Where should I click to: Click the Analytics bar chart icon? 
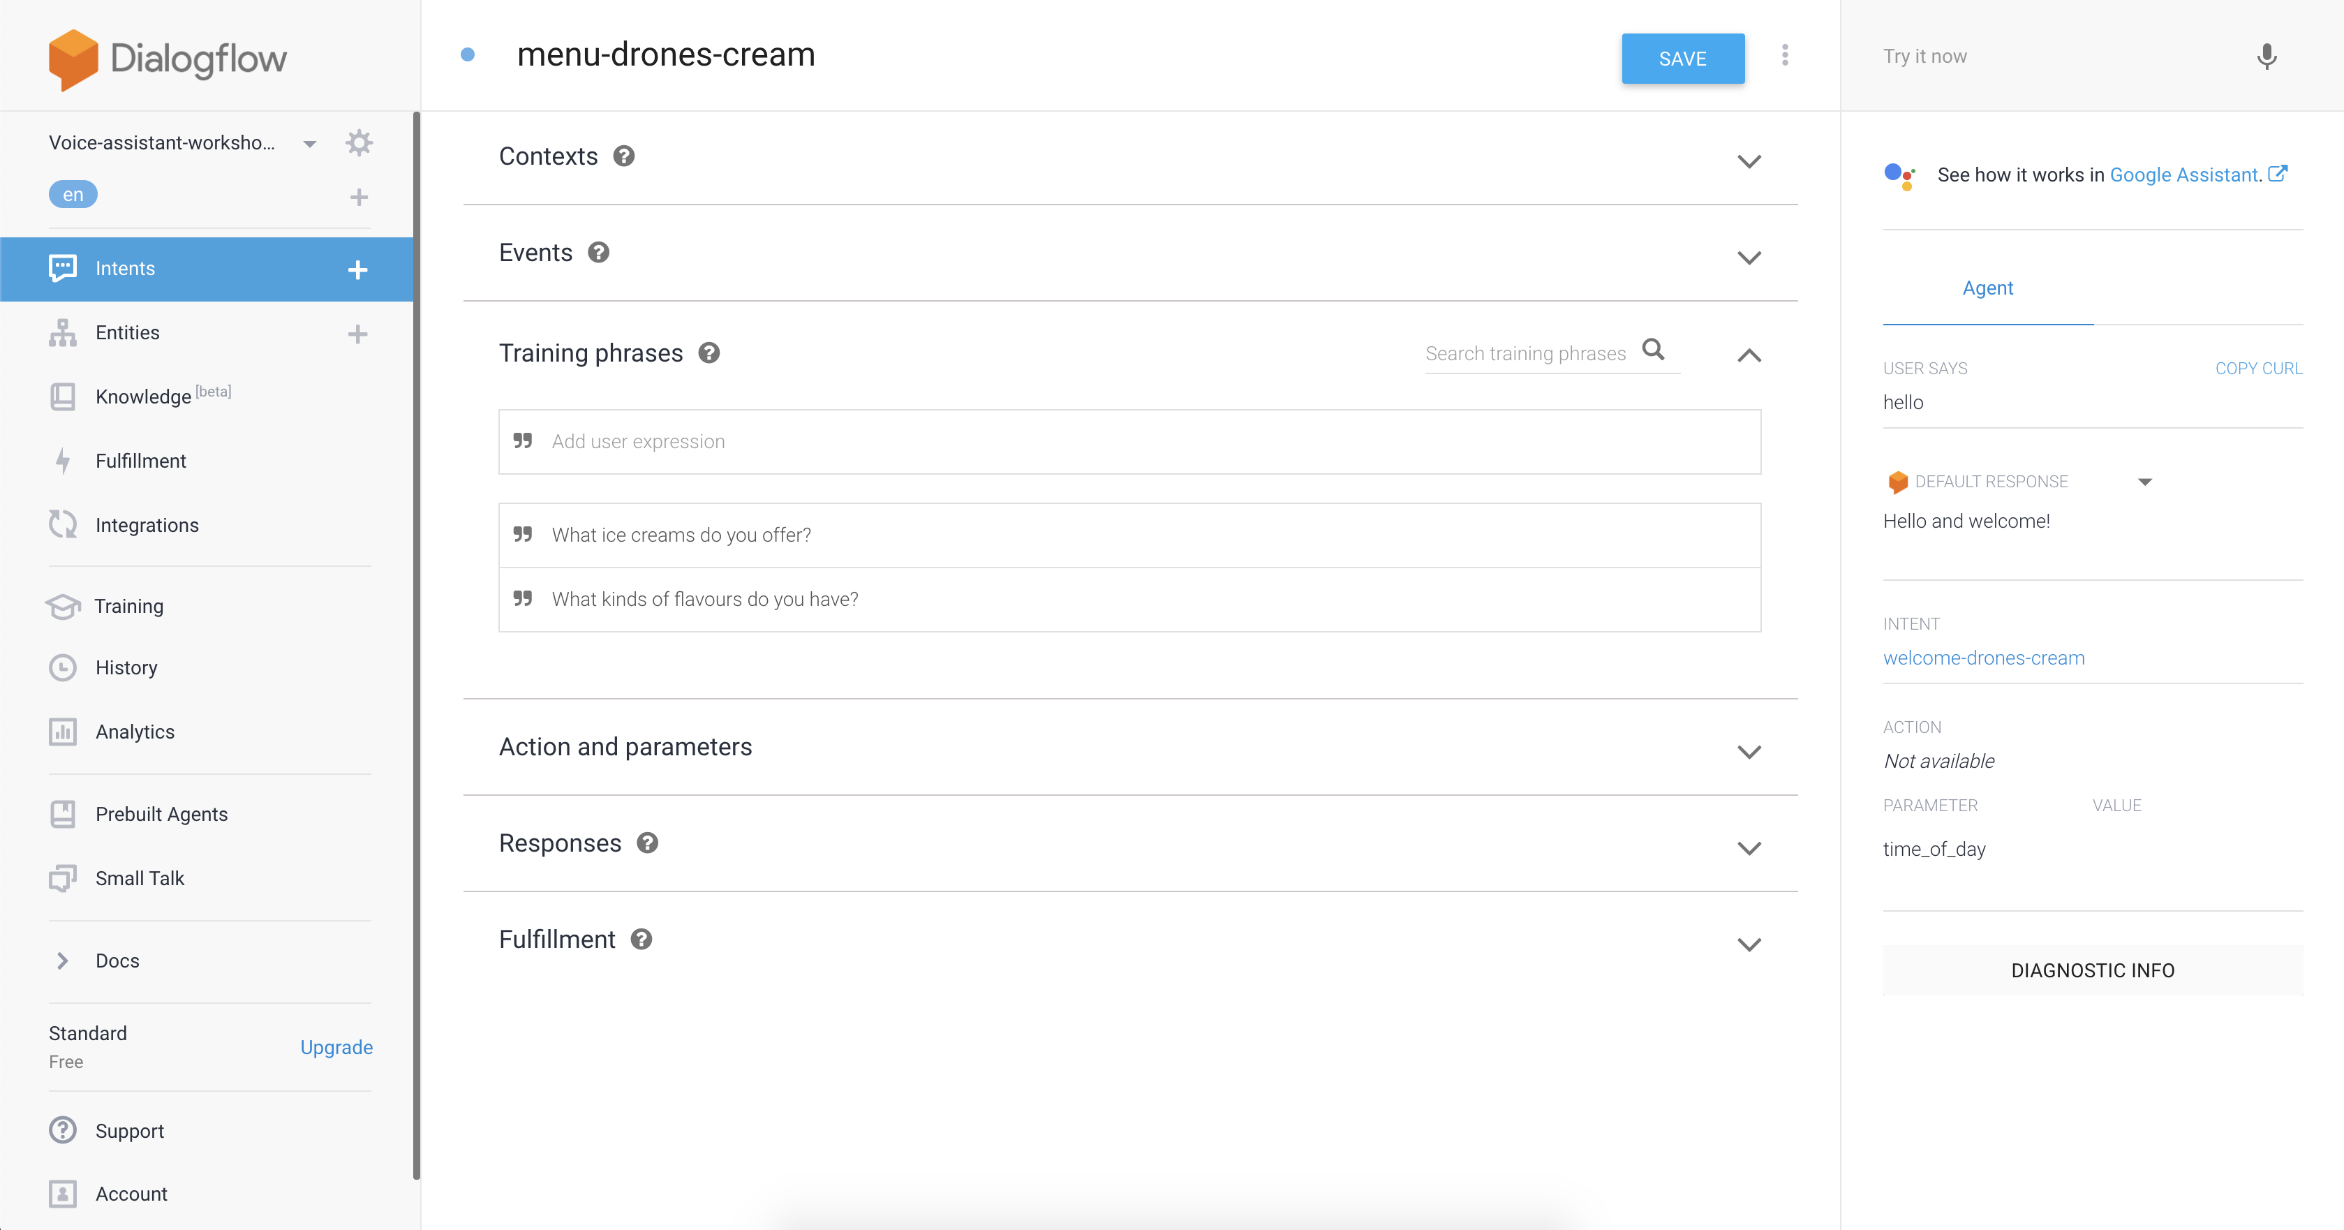pos(63,732)
